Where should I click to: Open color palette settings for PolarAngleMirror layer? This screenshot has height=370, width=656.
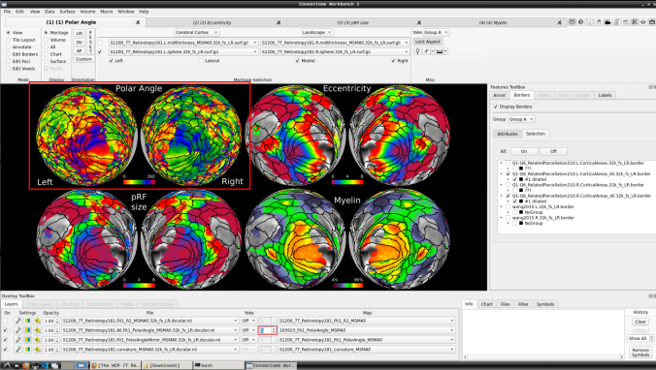pos(27,340)
